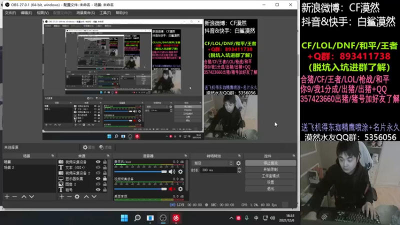Viewport: 400px width, 225px height.
Task: Click 开始录制 to start recording
Action: [270, 169]
